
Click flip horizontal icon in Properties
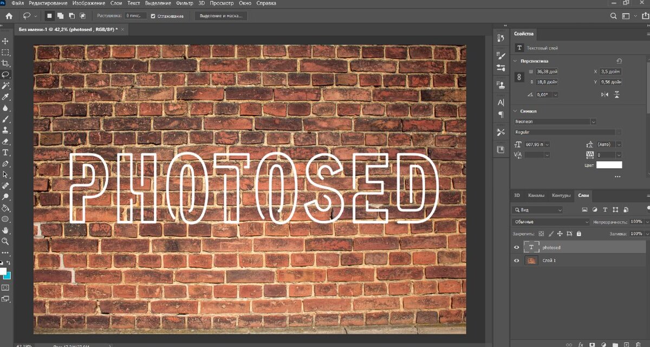pos(605,94)
